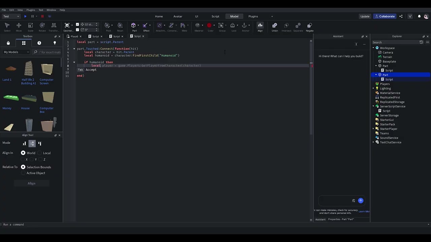This screenshot has height=242, width=431.
Task: Open the notifications bell
Action: pyautogui.click(x=419, y=16)
